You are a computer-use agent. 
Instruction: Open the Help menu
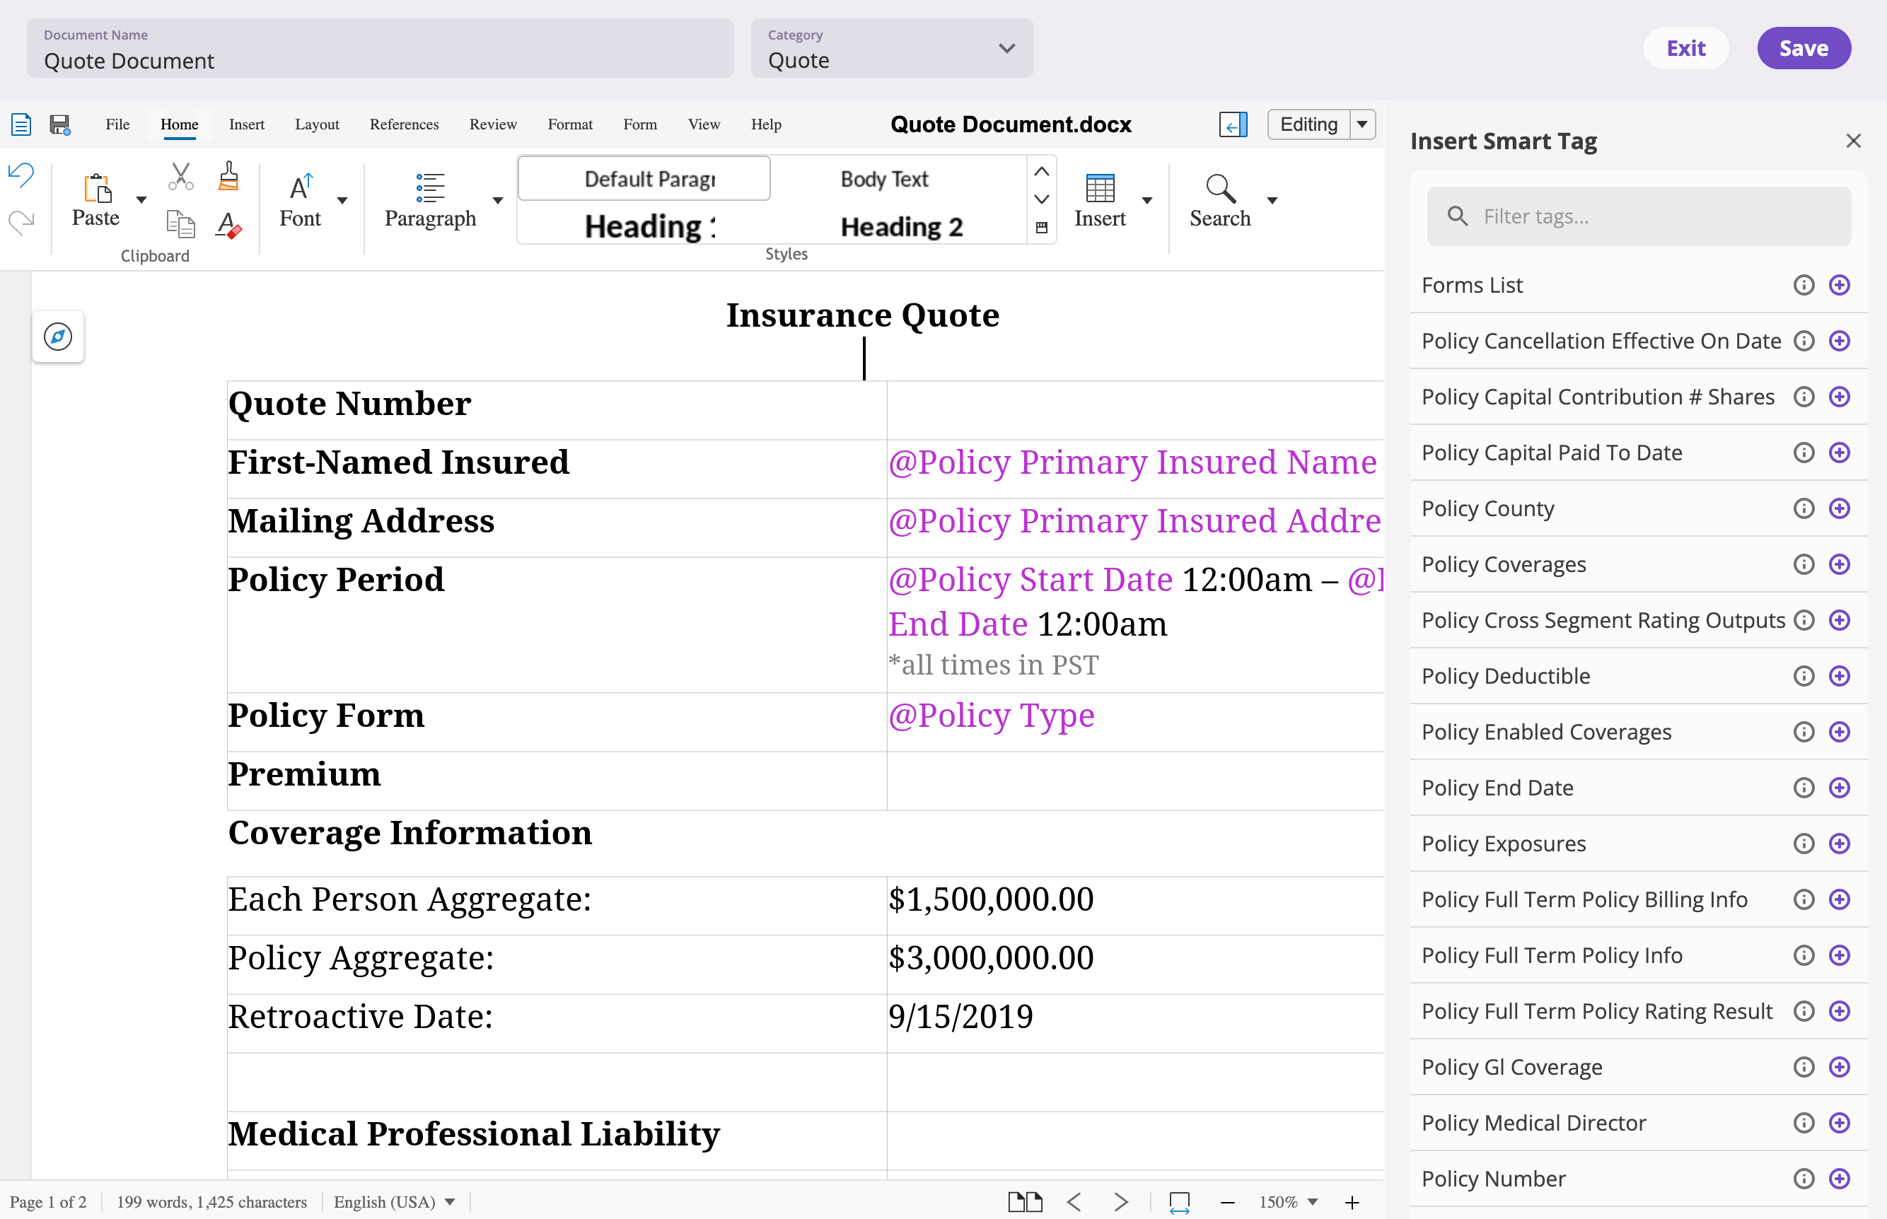(x=765, y=124)
